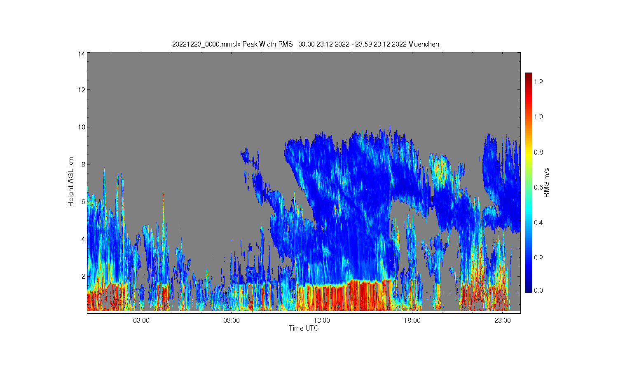Image resolution: width=618 pixels, height=371 pixels.
Task: Click the colorbar value '0.6'
Action: tap(538, 187)
